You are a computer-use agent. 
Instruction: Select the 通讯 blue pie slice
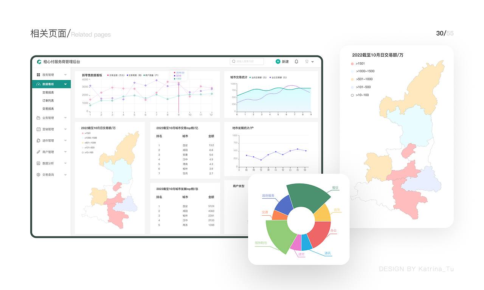coord(306,243)
